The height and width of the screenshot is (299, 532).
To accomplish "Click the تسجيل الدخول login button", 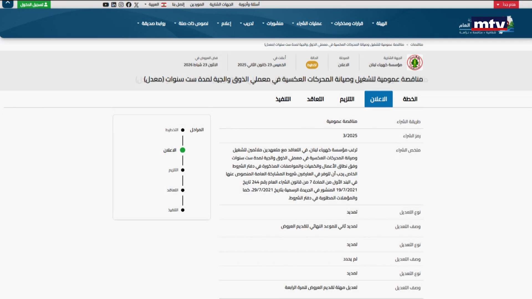I will pos(34,4).
